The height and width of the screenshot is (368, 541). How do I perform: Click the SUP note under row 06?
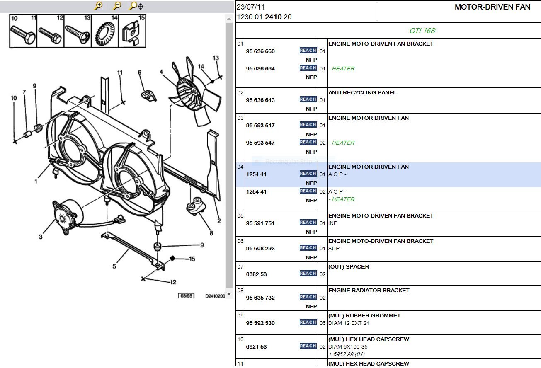coord(334,249)
